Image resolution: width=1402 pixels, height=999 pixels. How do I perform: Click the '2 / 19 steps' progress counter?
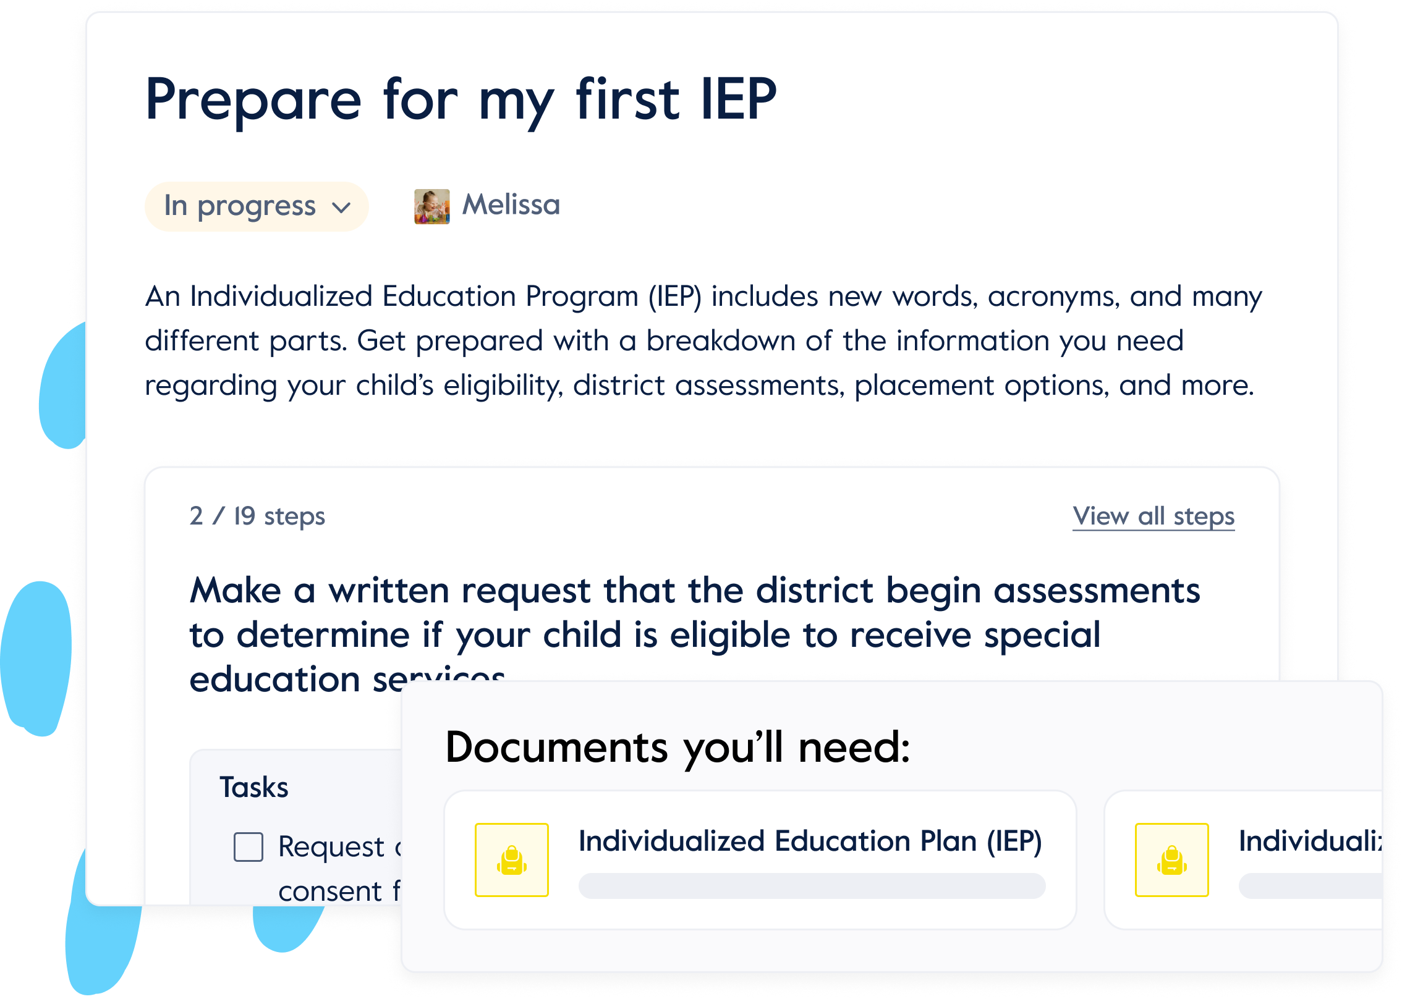[257, 516]
